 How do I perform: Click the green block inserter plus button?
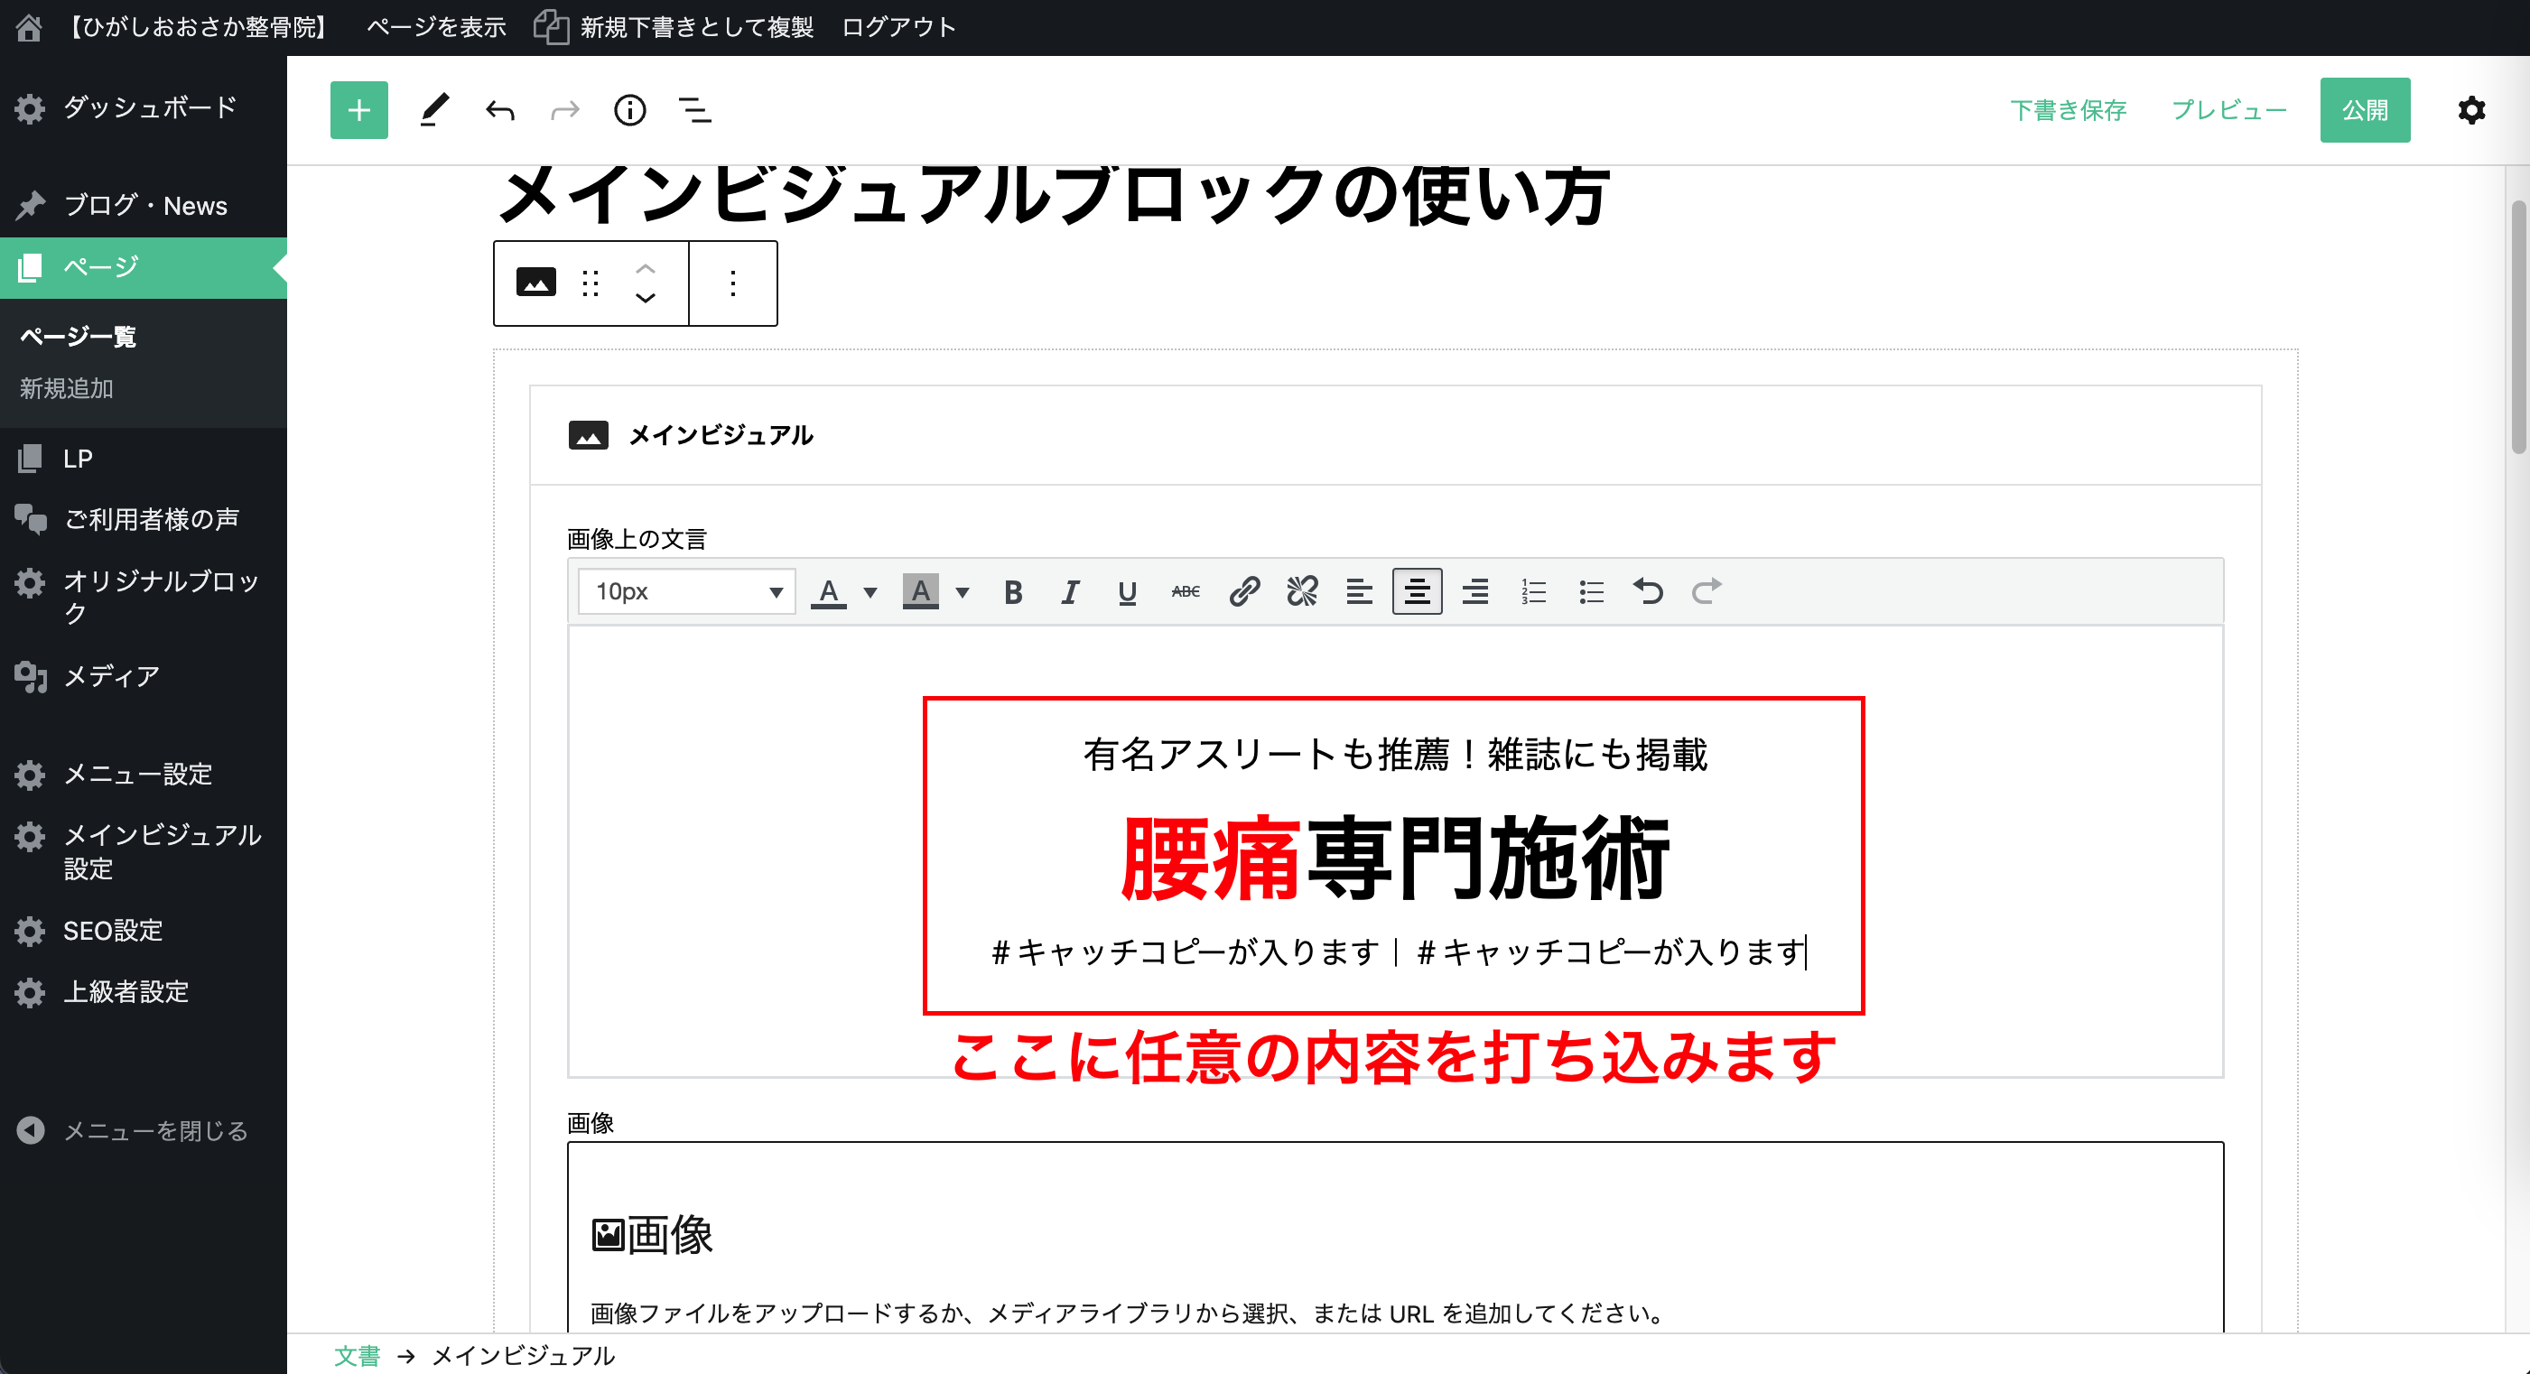[358, 110]
